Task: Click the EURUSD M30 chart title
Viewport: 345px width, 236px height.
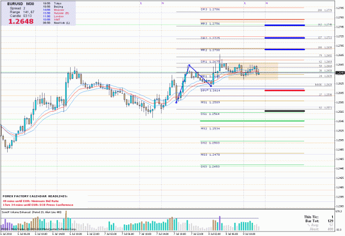Action: click(x=20, y=4)
